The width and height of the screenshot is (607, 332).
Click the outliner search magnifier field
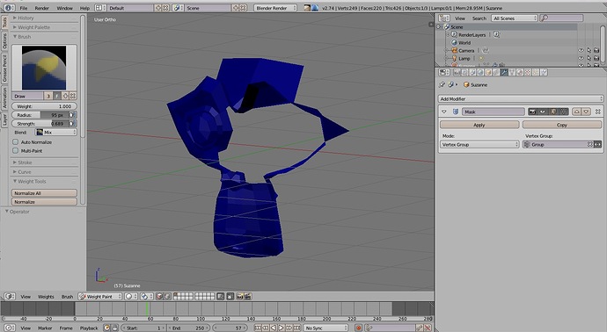click(x=561, y=18)
